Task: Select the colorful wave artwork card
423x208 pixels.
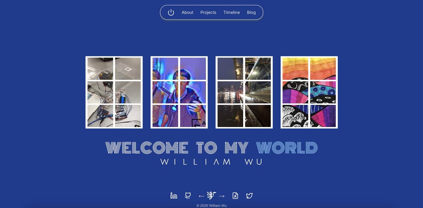Action: pos(309,92)
